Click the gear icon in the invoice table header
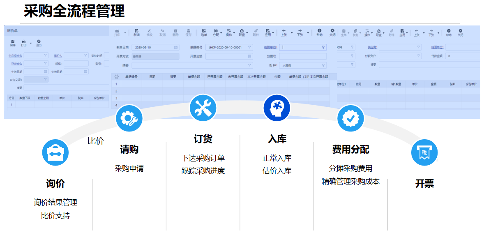484x242 pixels. 116,76
